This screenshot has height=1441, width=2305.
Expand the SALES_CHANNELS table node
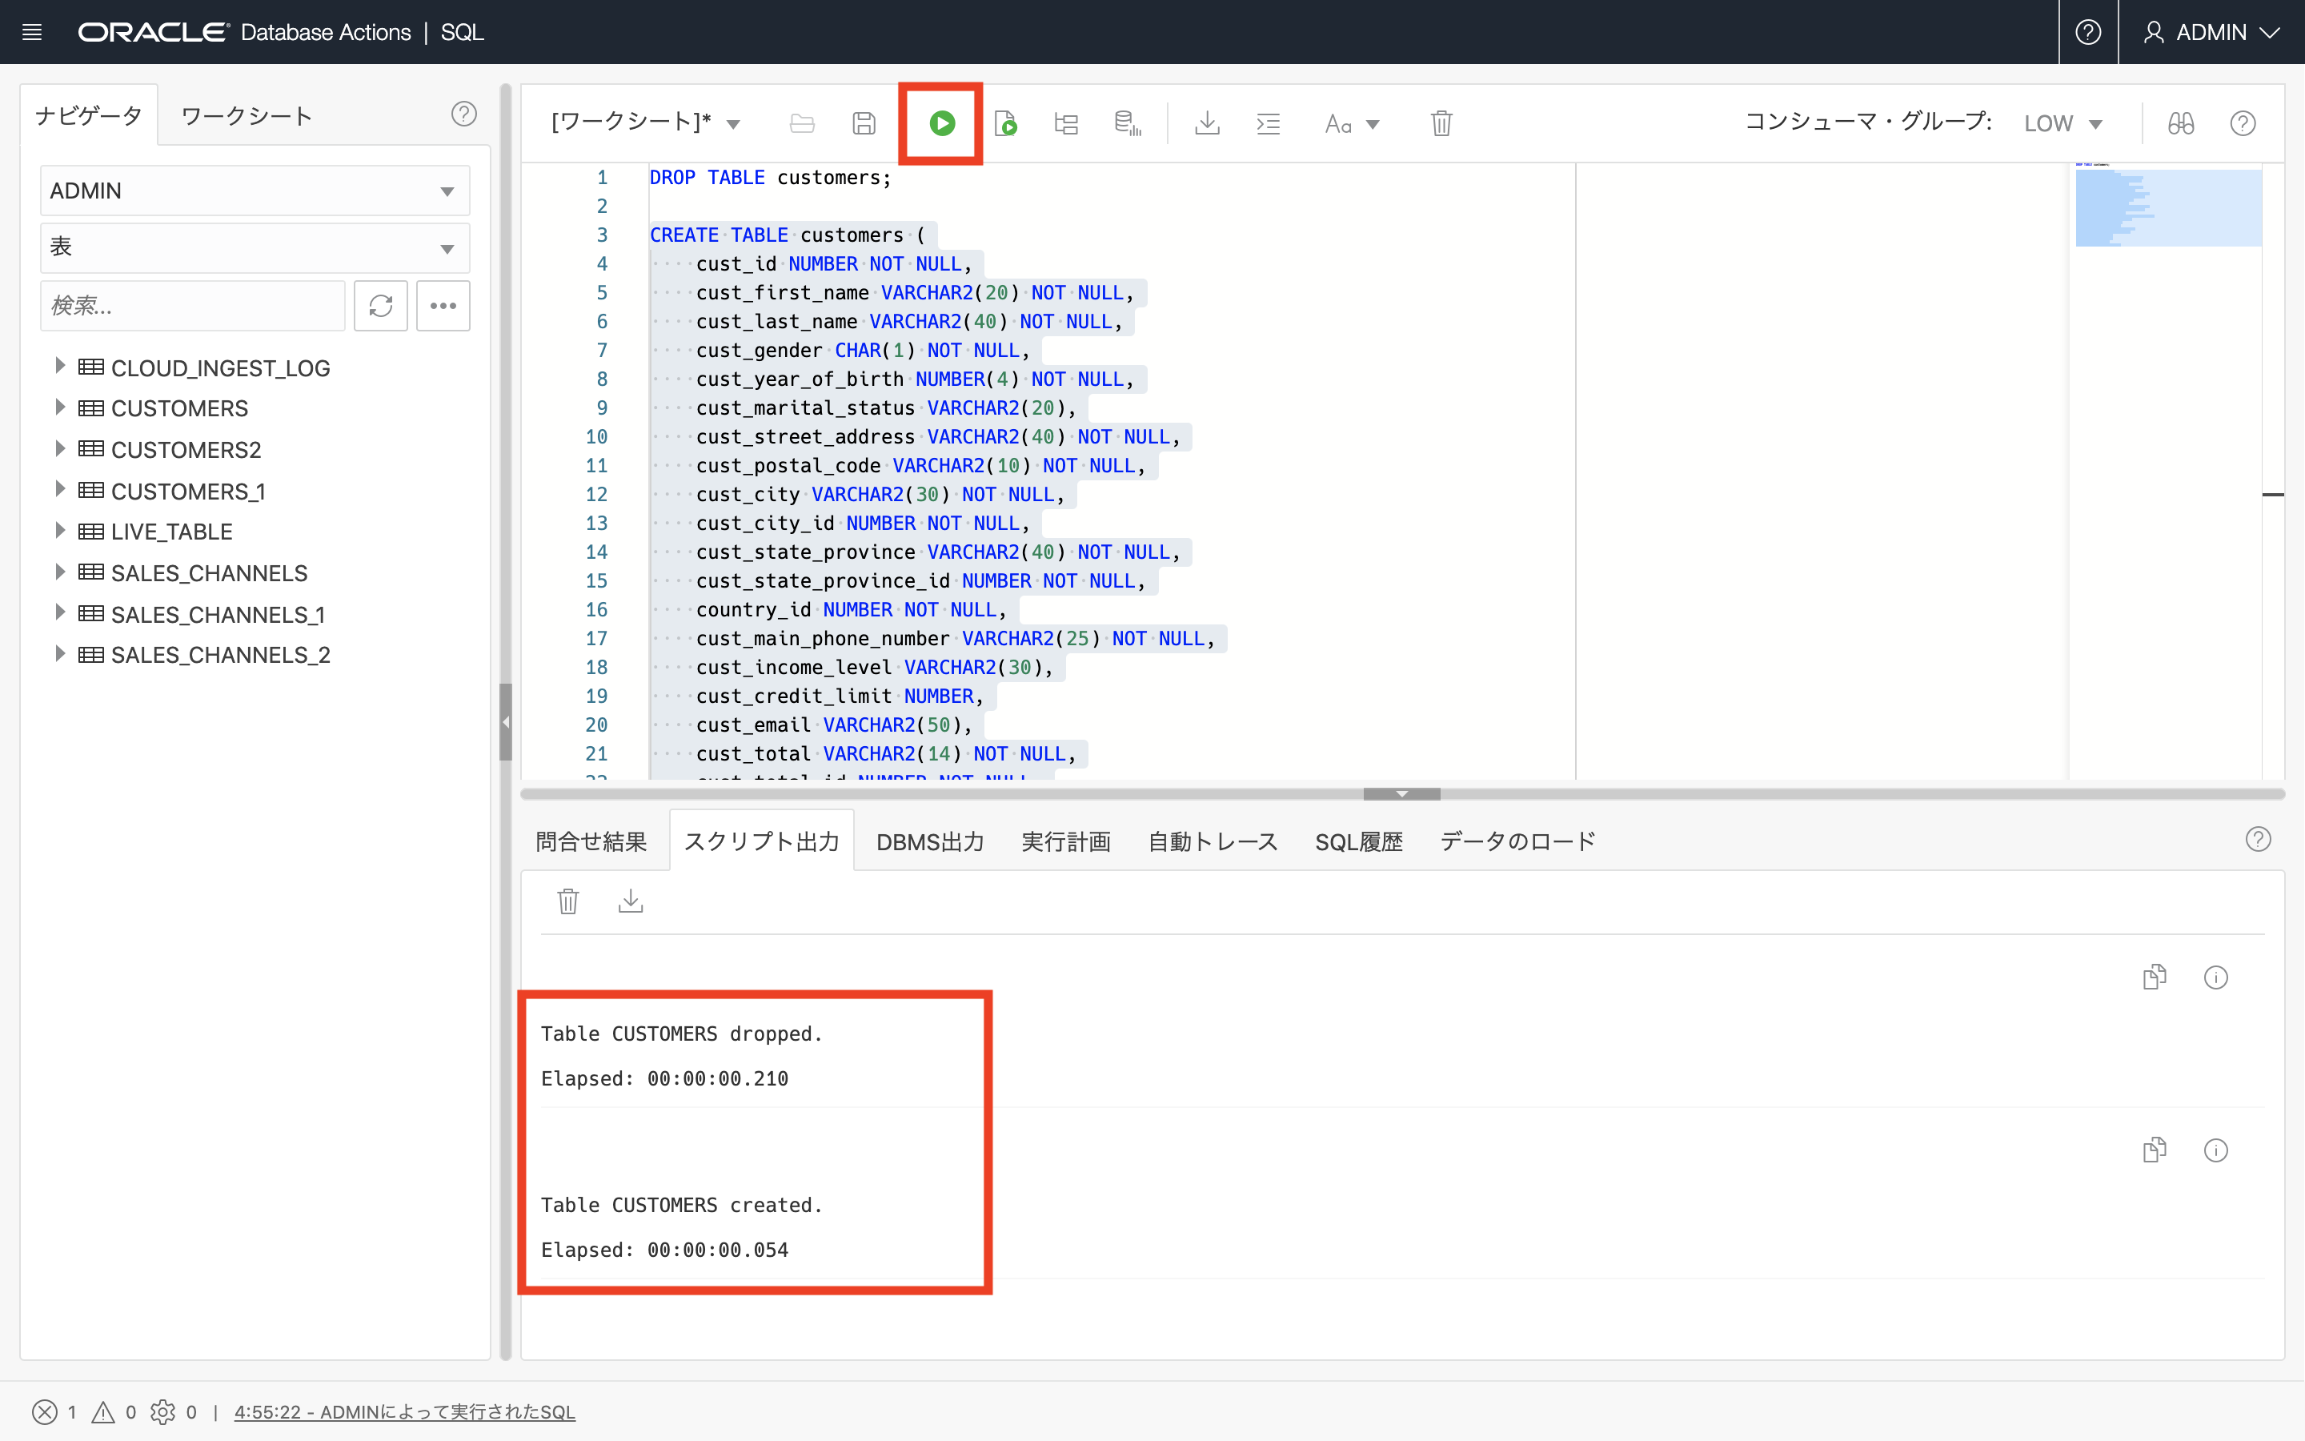(x=59, y=572)
